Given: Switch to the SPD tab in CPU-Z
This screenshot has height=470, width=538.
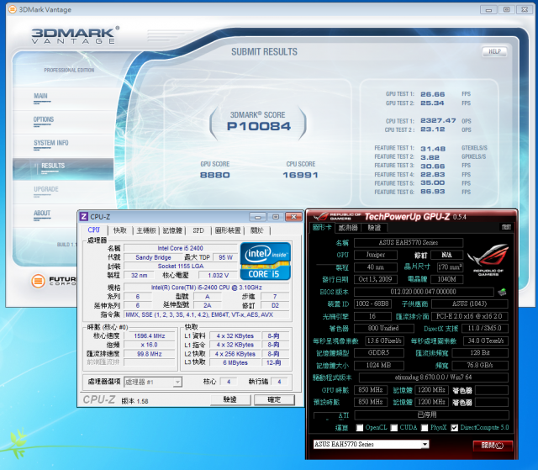Looking at the screenshot, I should point(198,230).
